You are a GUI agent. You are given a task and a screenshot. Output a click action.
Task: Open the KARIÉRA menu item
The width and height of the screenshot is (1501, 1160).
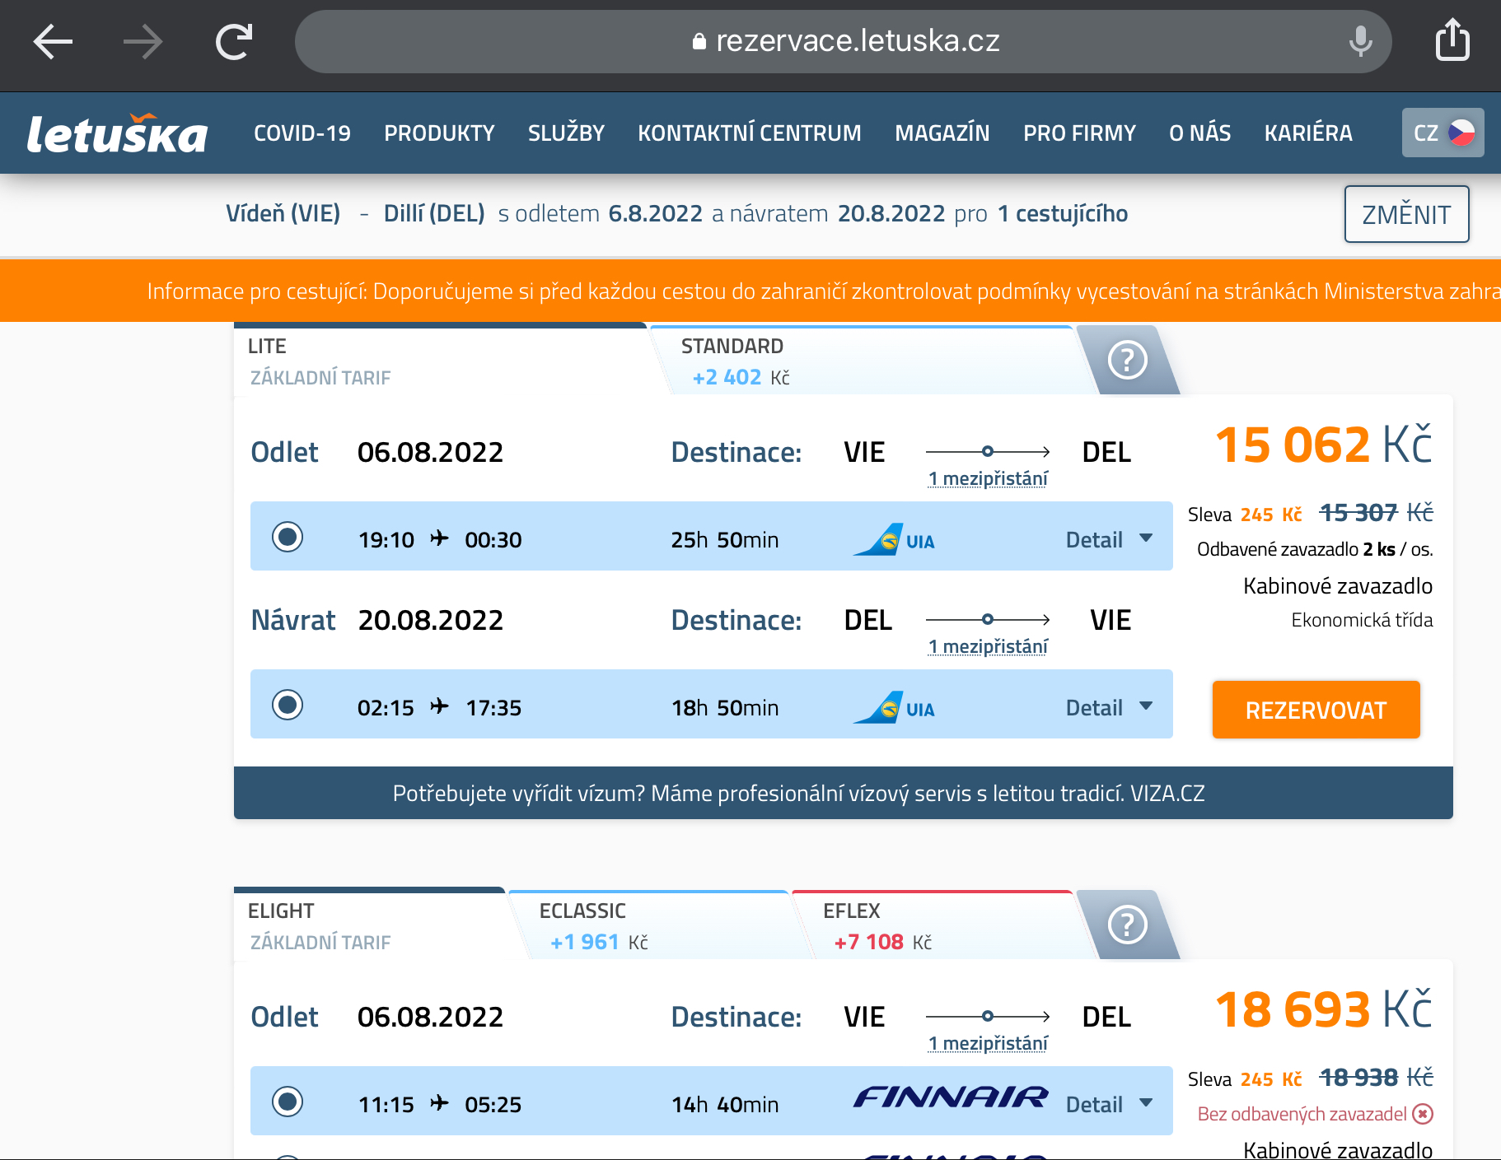click(x=1308, y=133)
